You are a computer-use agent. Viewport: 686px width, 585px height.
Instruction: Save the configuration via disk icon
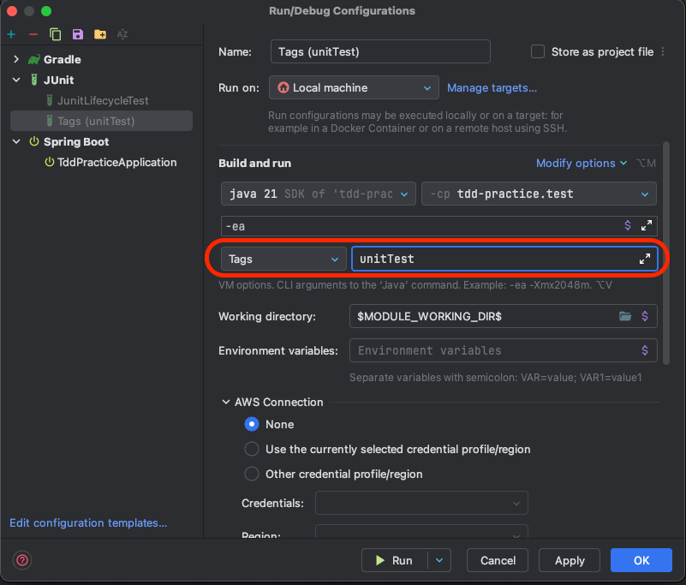point(78,34)
